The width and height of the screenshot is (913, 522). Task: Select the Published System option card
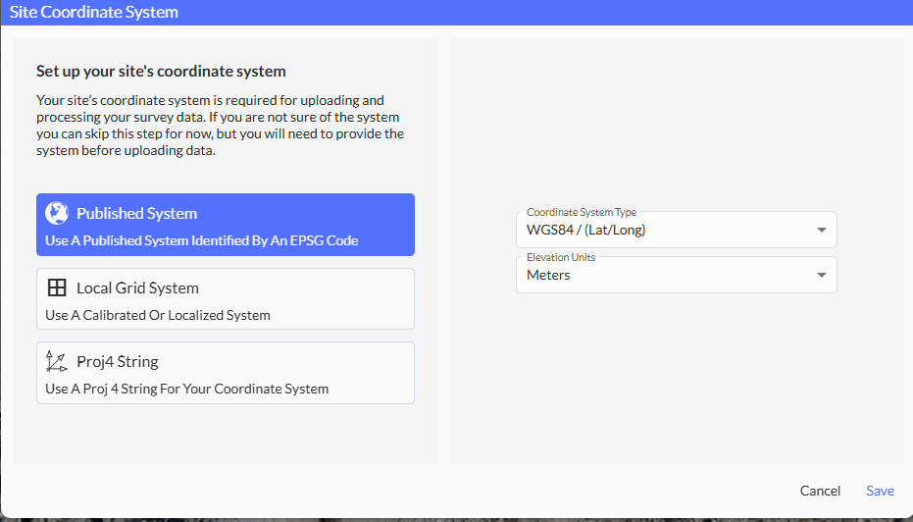pyautogui.click(x=225, y=225)
